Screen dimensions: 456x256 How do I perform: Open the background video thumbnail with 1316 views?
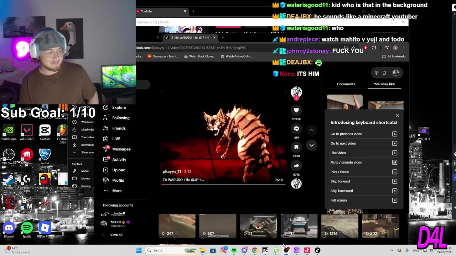click(x=340, y=226)
